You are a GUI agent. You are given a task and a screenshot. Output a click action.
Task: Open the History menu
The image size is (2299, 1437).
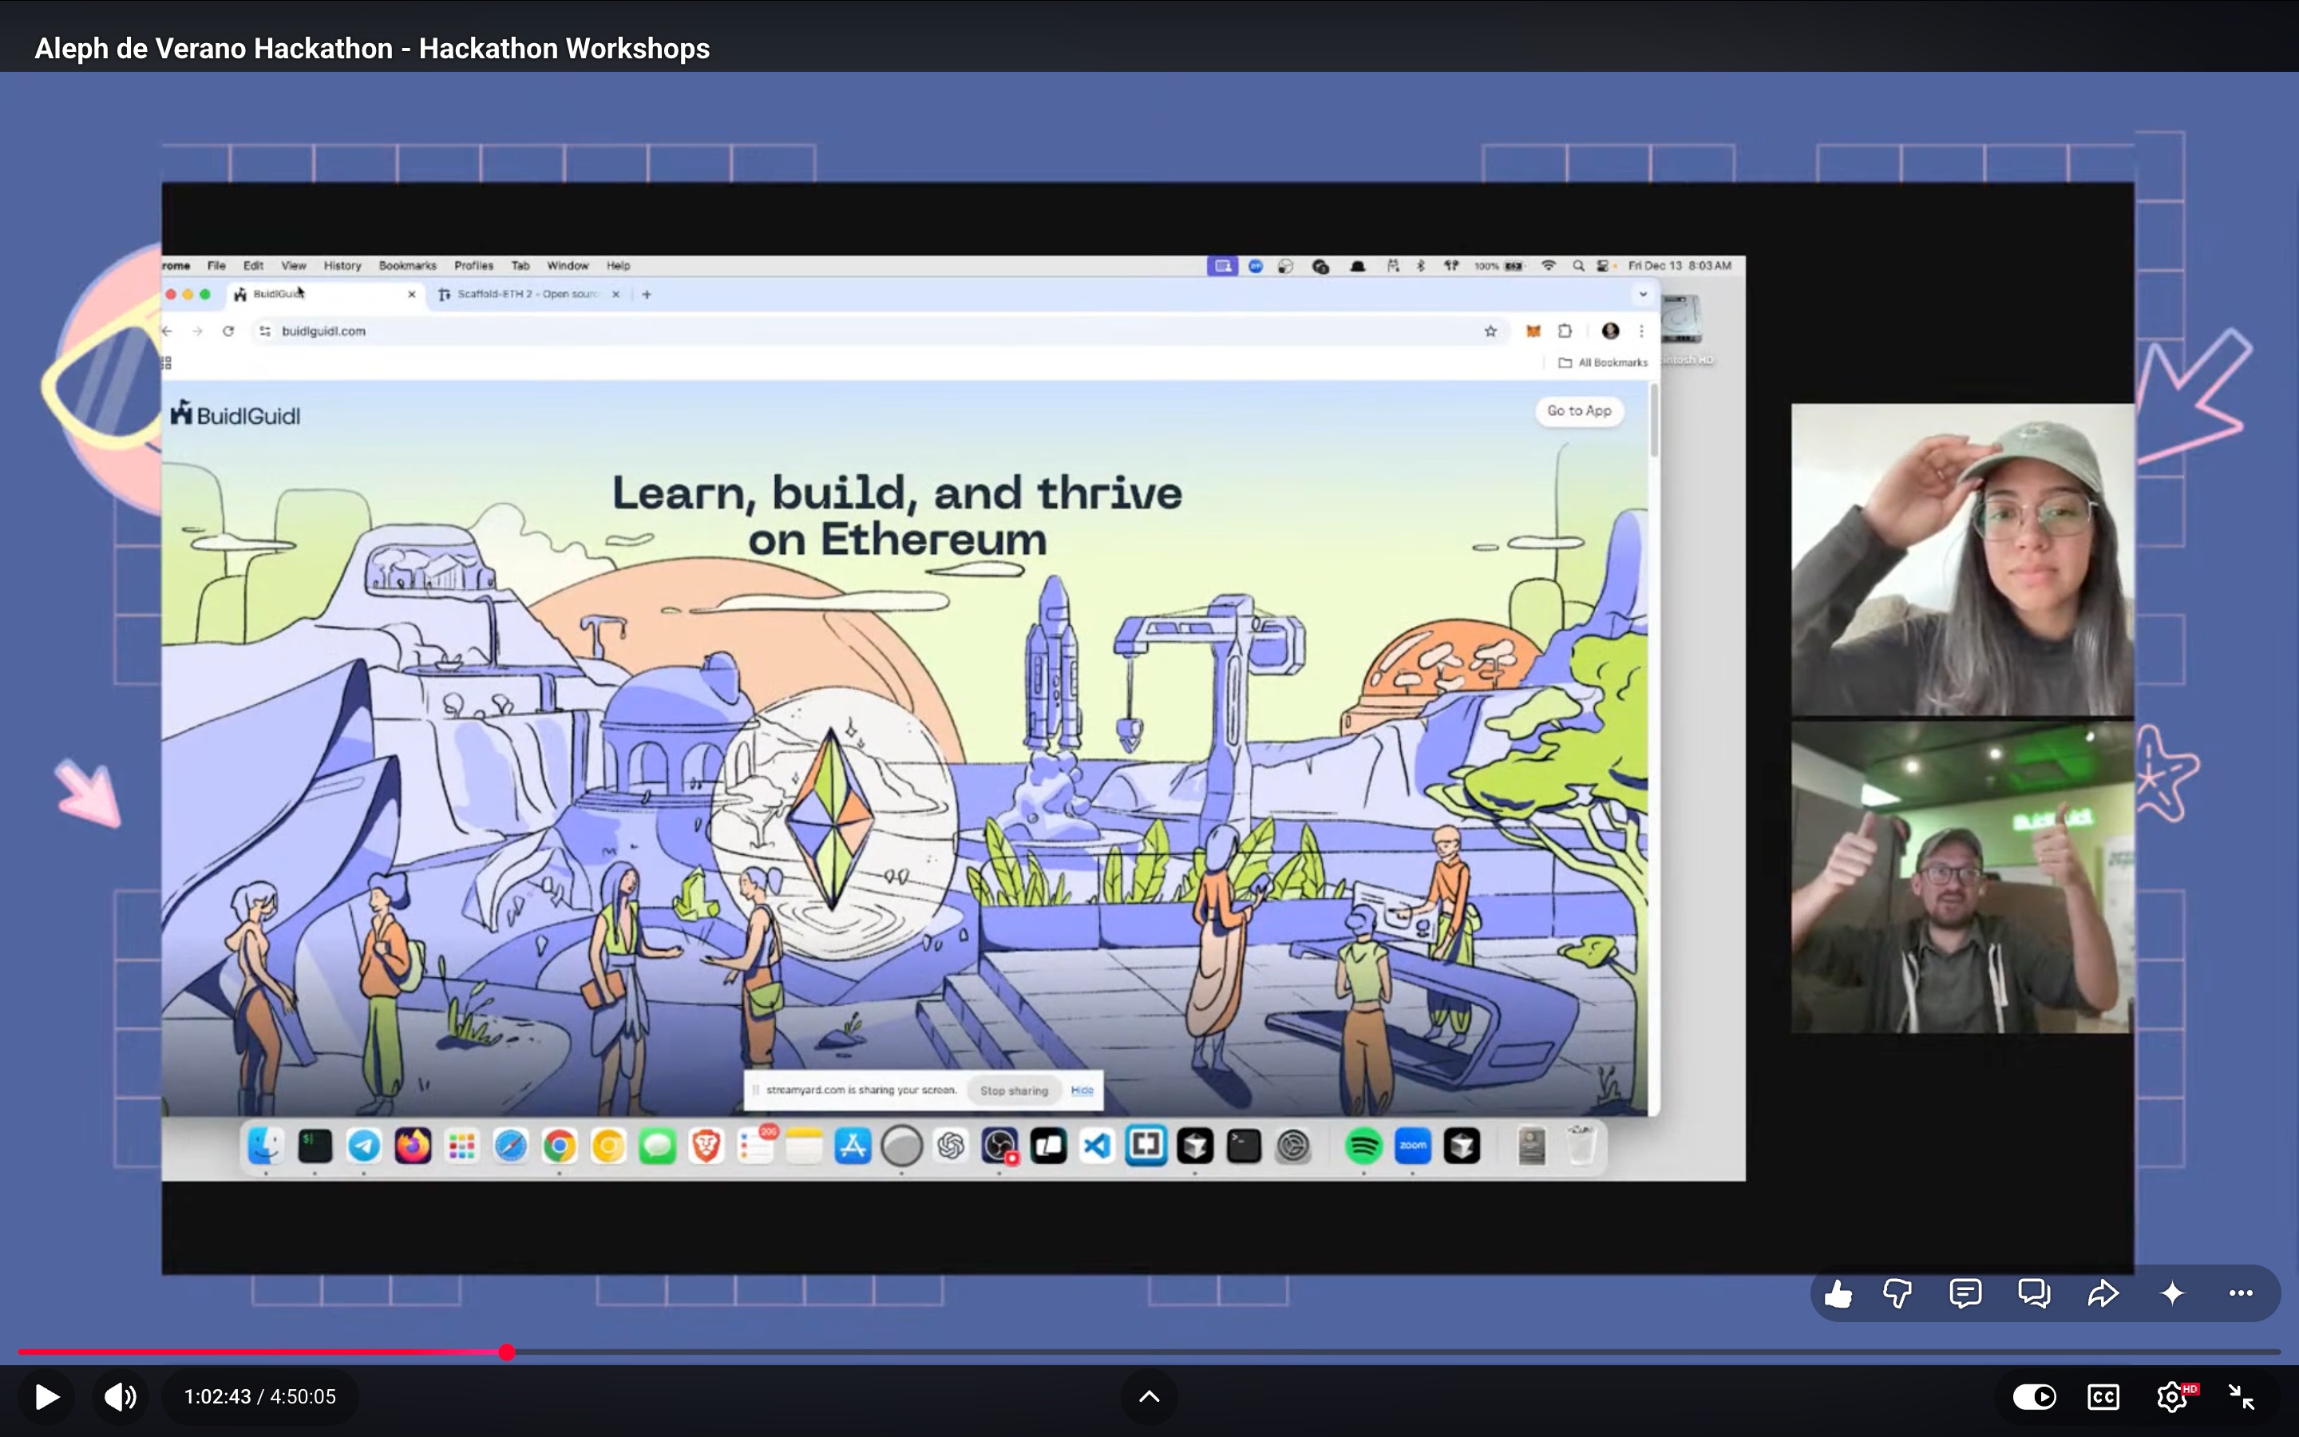coord(342,266)
